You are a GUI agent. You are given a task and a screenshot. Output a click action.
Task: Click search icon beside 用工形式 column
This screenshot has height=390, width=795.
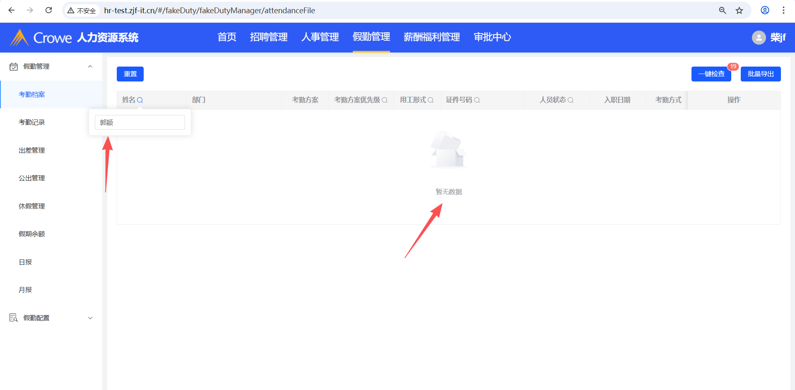[431, 100]
